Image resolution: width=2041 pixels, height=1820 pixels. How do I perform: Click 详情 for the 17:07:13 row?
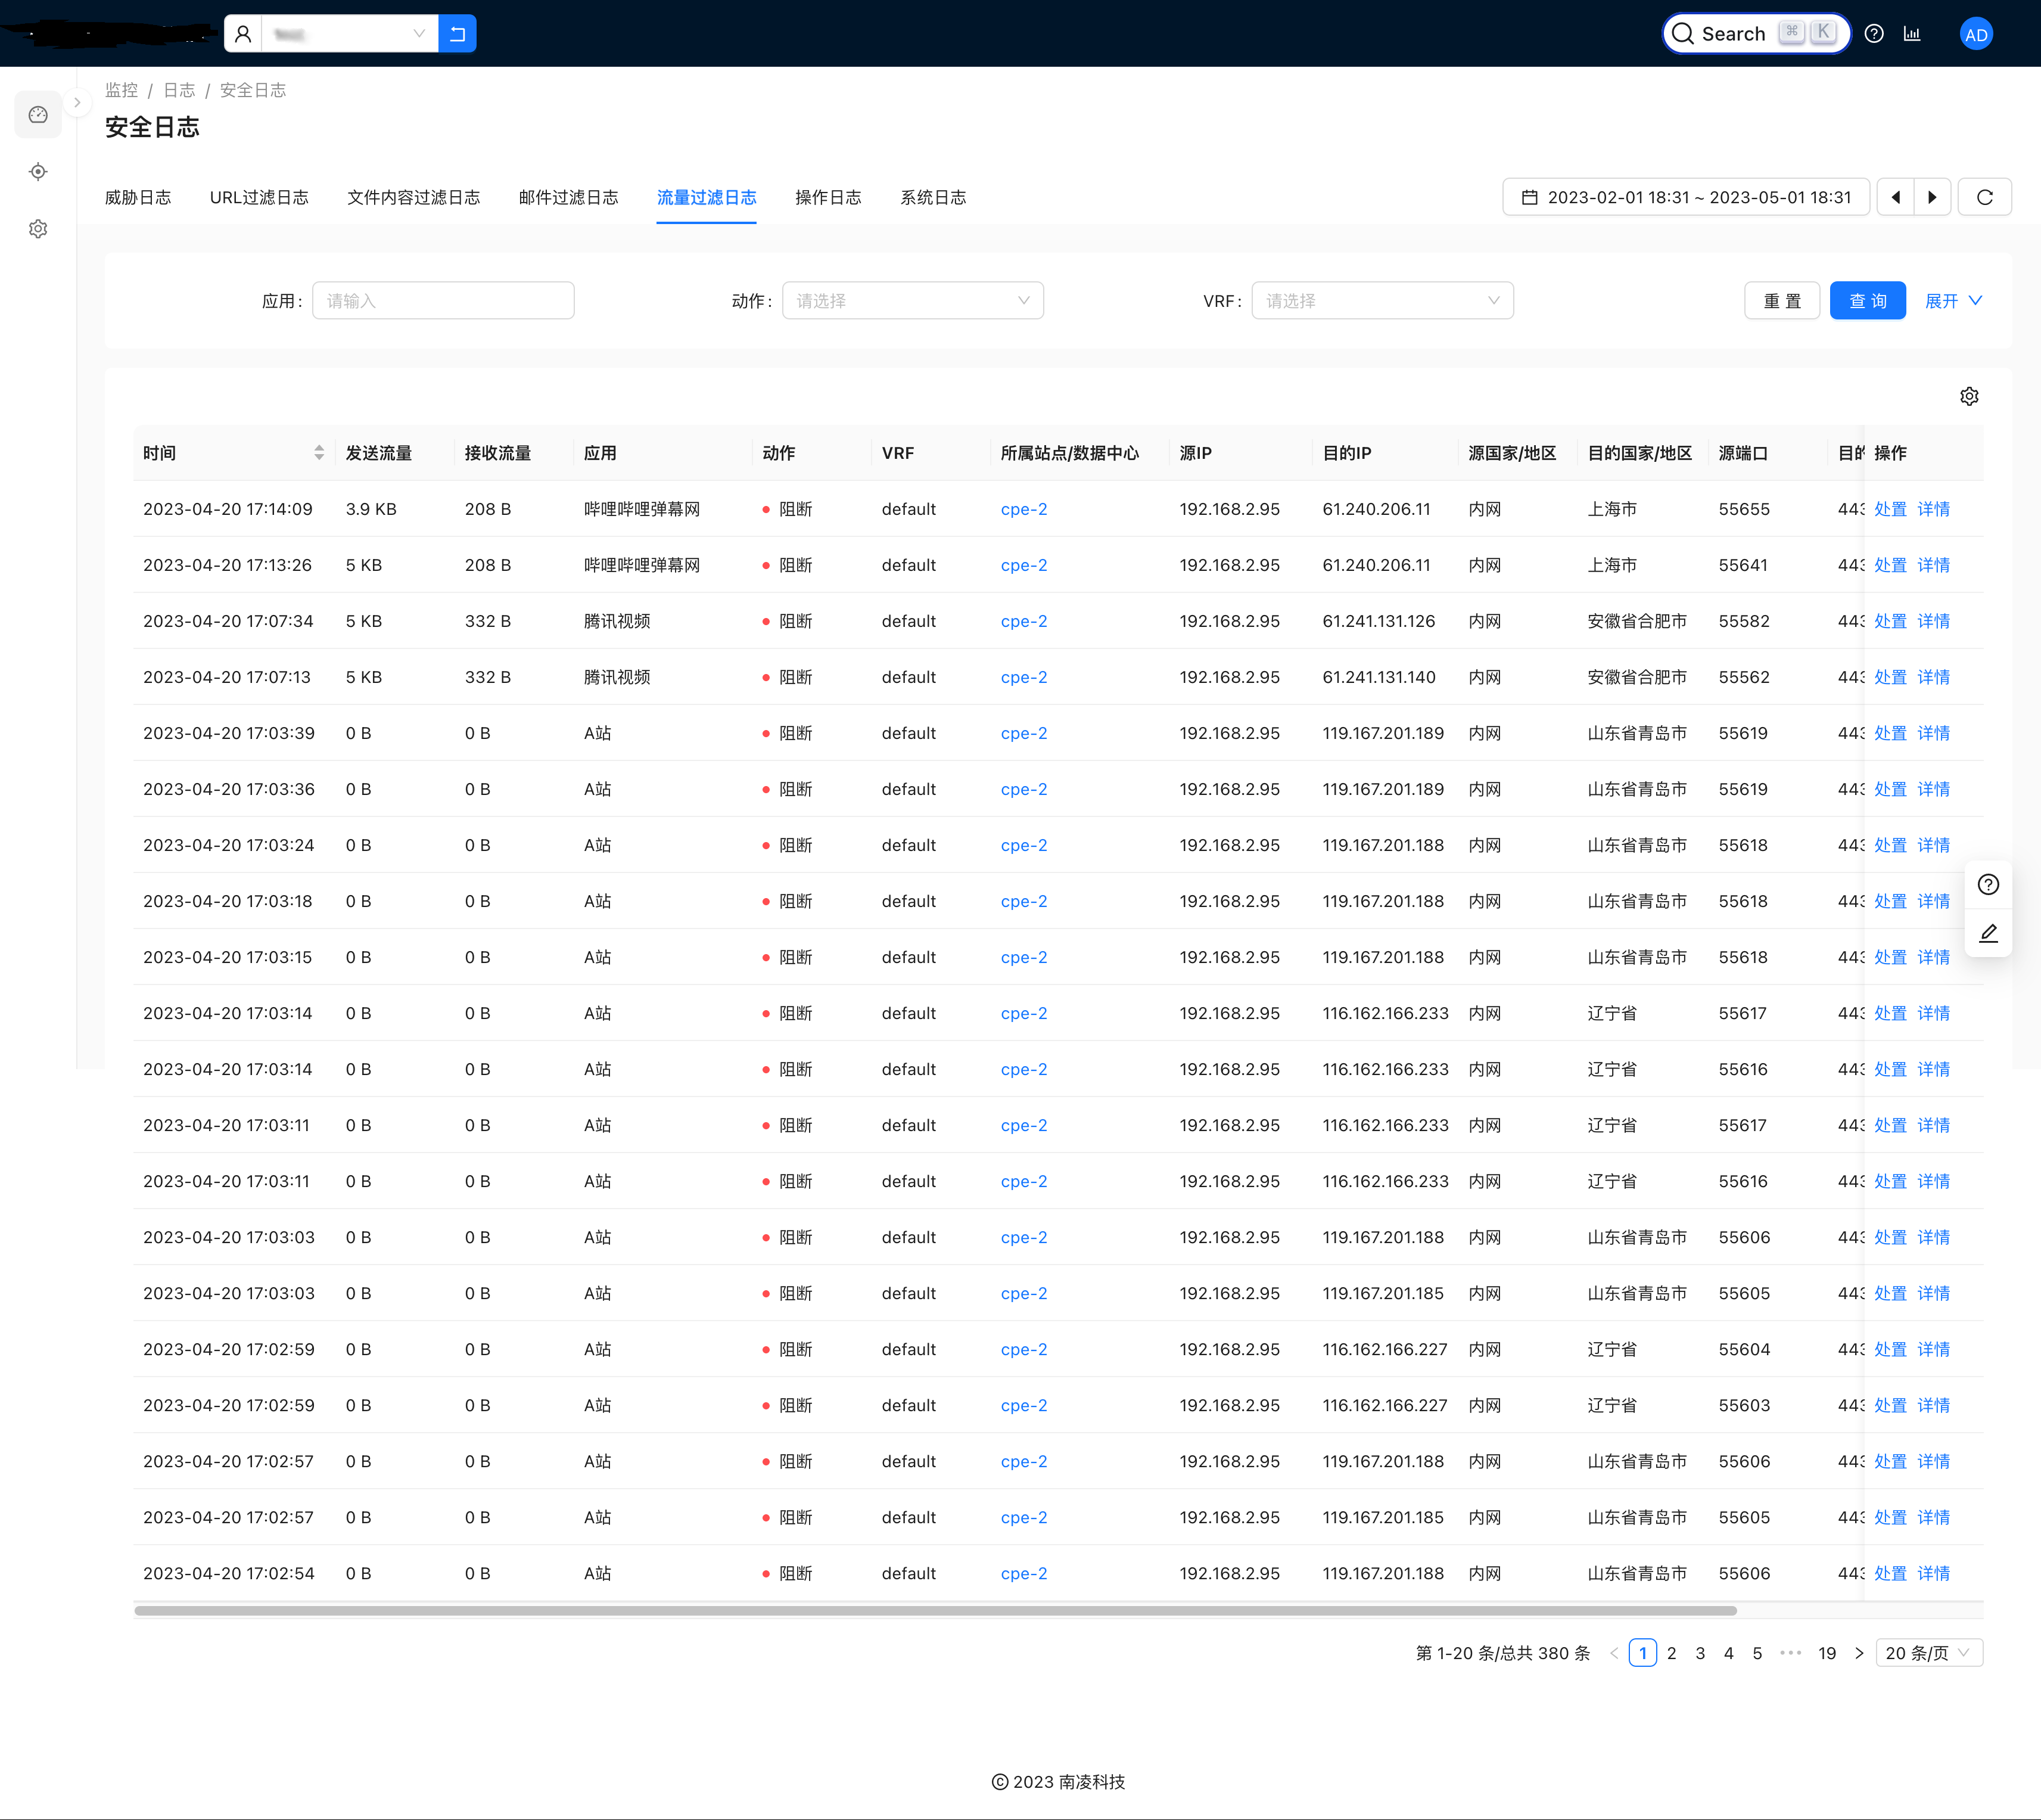pos(1934,677)
